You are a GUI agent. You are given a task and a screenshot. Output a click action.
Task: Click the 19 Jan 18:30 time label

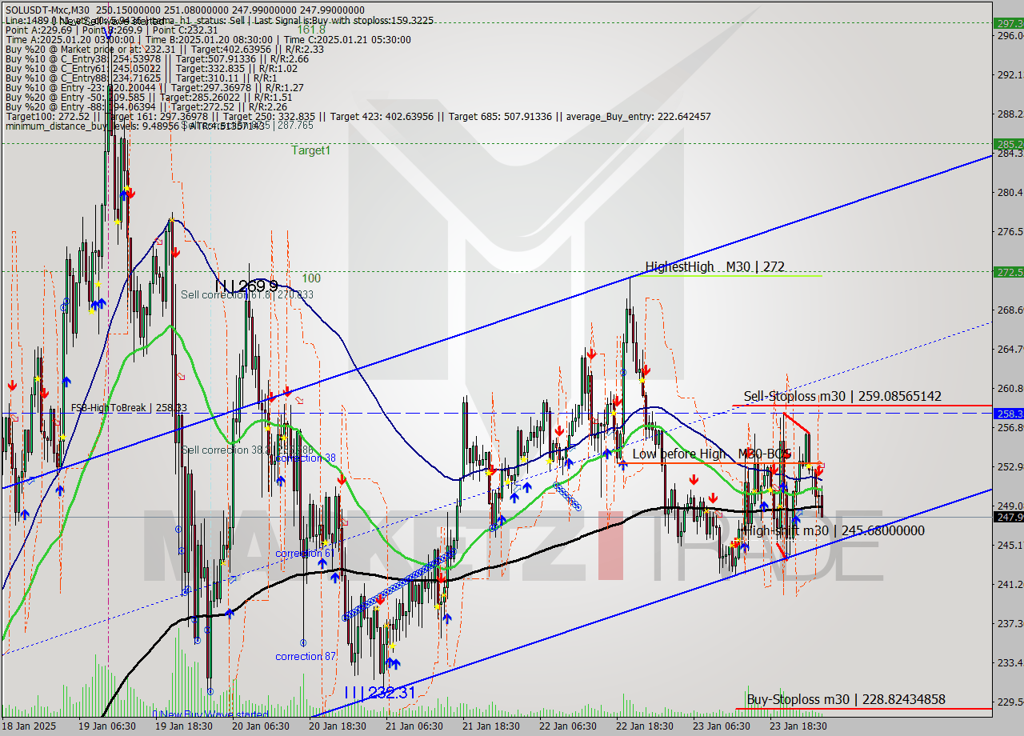click(182, 726)
